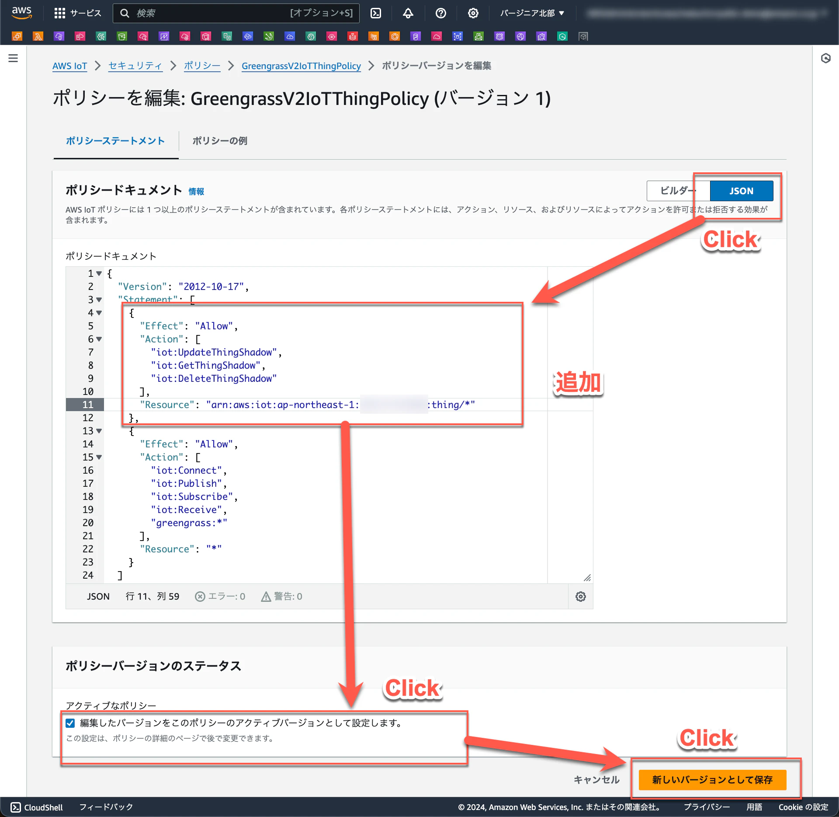839x817 pixels.
Task: Open the 情報 info link
Action: pyautogui.click(x=196, y=192)
